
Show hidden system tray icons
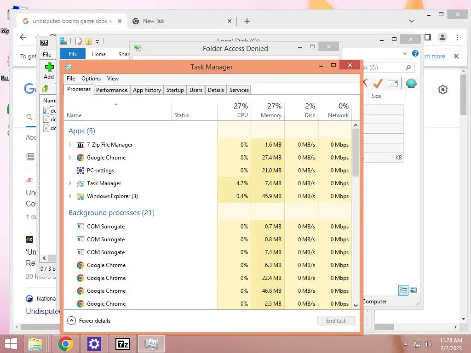(406, 344)
